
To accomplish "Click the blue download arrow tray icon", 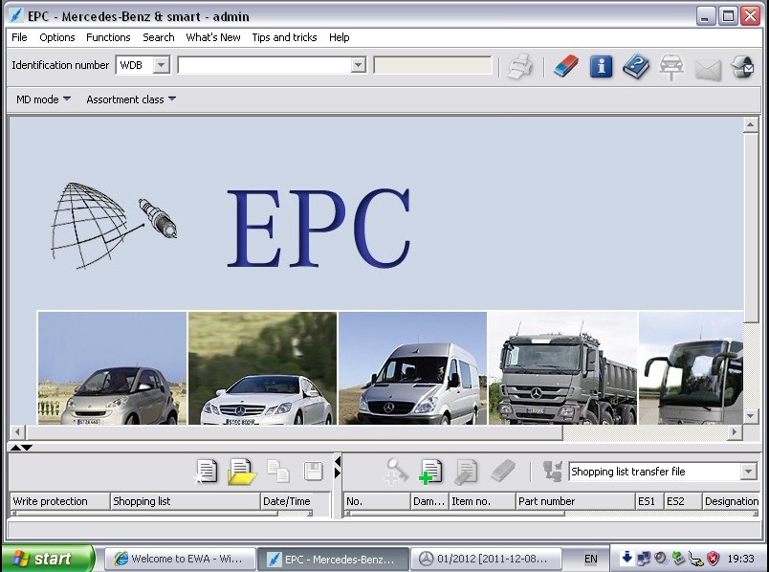I will [626, 558].
